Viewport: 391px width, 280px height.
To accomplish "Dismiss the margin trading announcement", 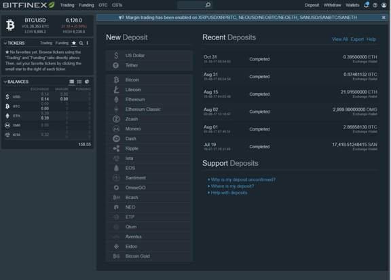I will [384, 18].
